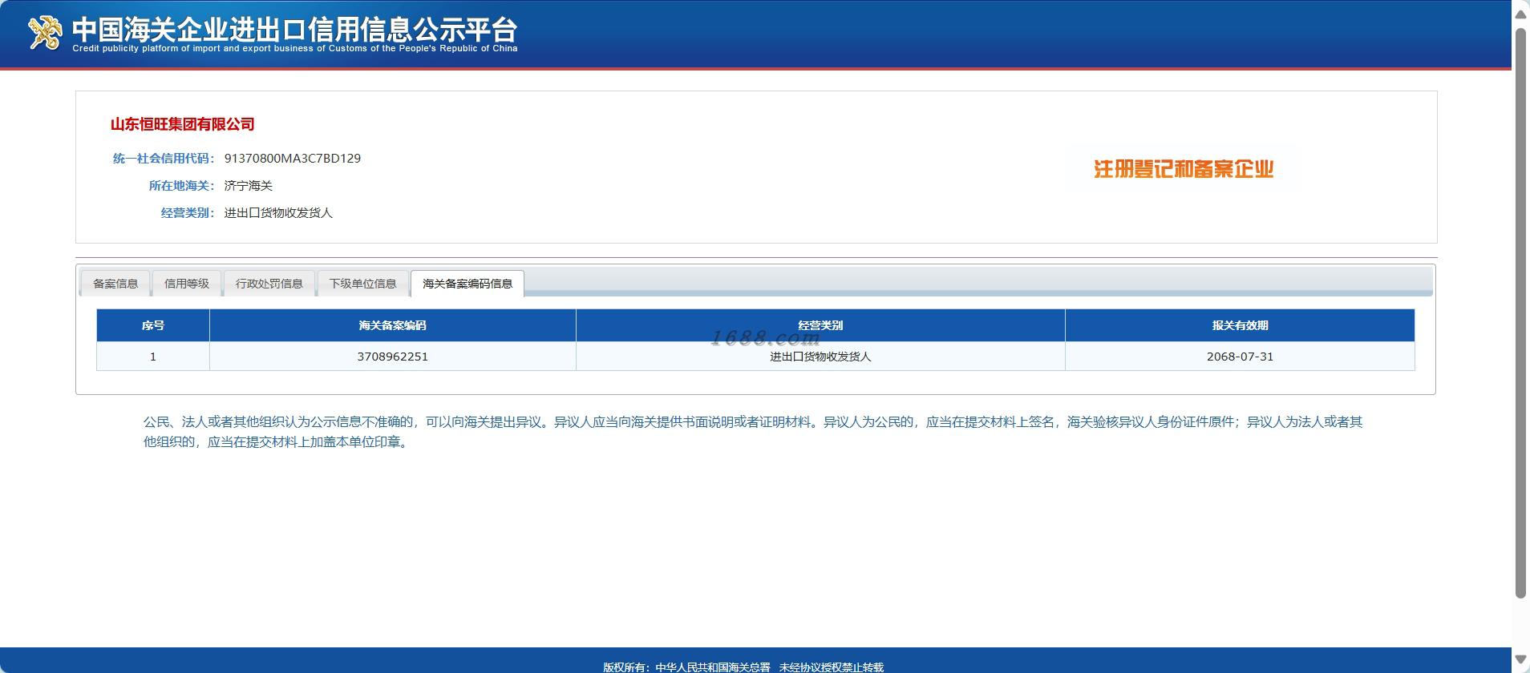Click the objection notice paragraph starting 公民、法人
Screen dimensions: 1530x673
[753, 432]
